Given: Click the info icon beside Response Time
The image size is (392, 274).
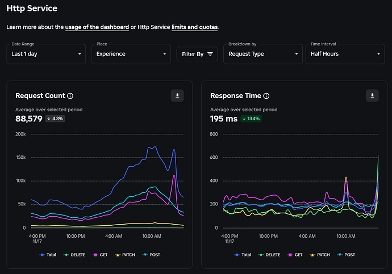Looking at the screenshot, I should click(x=266, y=96).
